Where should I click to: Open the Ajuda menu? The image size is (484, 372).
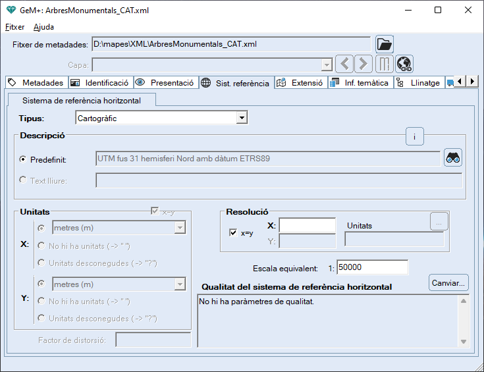point(43,27)
